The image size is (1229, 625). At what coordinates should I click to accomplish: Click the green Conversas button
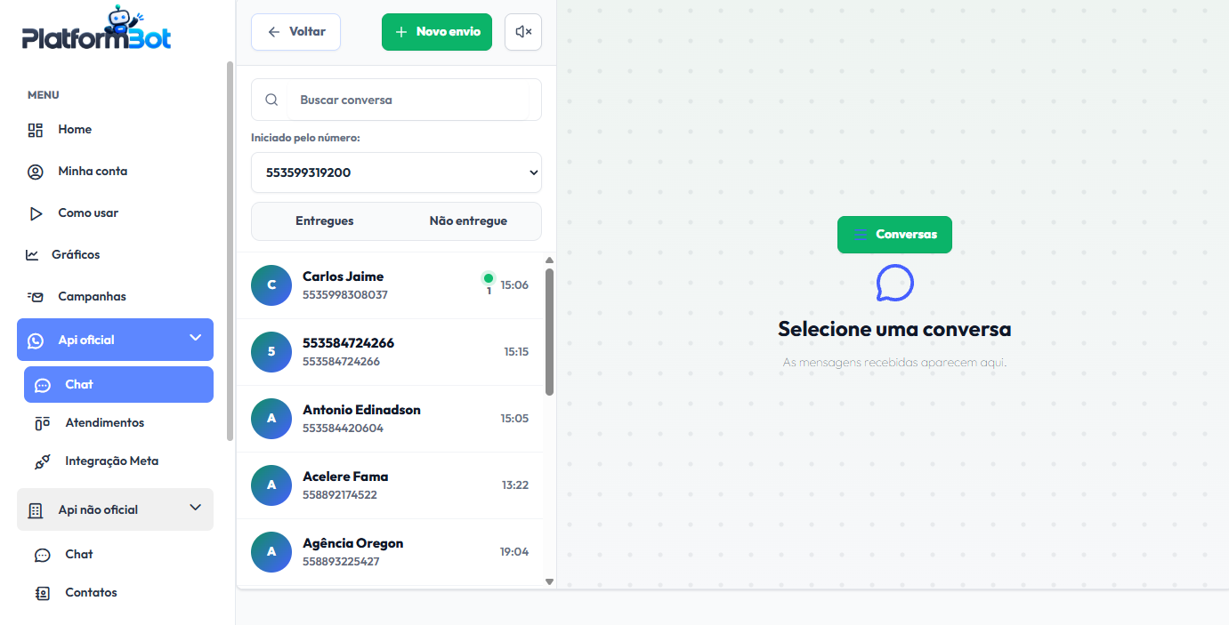tap(894, 235)
